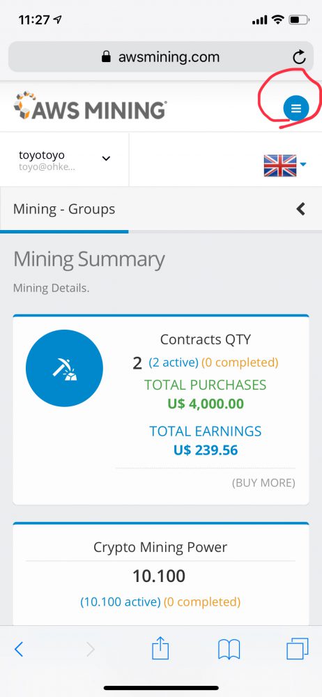
Task: Click (0 completed) under Crypto Mining Power
Action: coord(202,602)
